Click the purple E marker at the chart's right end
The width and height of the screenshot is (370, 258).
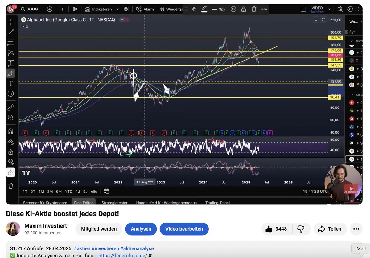pos(270,133)
